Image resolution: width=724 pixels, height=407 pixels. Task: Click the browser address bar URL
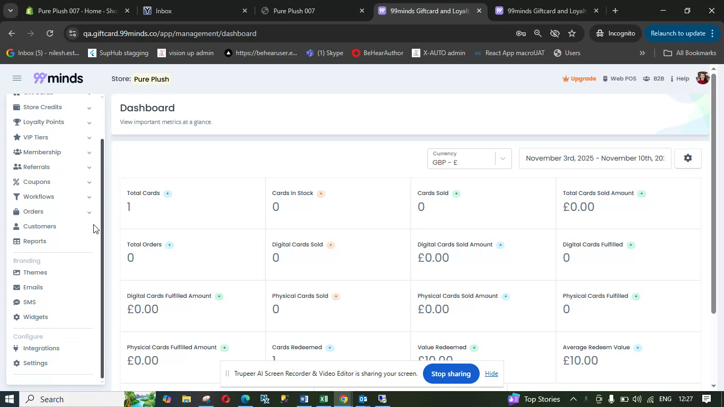[170, 33]
